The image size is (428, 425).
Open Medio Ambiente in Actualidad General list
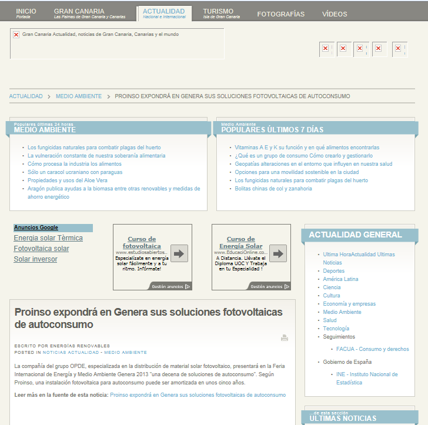342,312
